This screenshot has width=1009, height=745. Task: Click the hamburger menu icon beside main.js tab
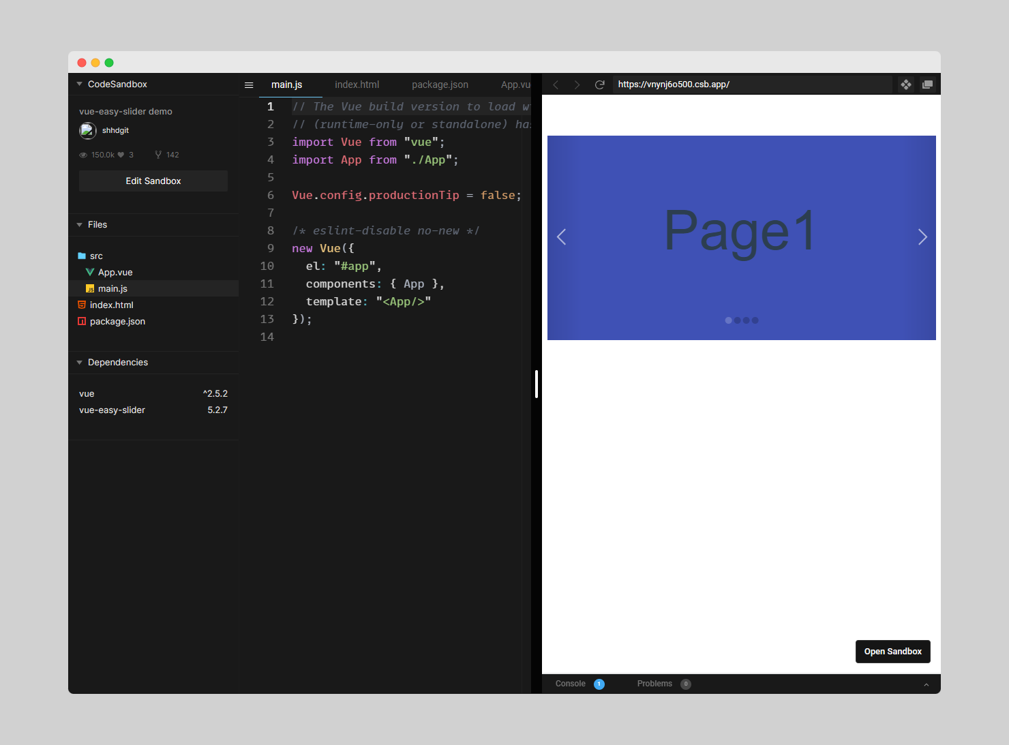(x=249, y=85)
